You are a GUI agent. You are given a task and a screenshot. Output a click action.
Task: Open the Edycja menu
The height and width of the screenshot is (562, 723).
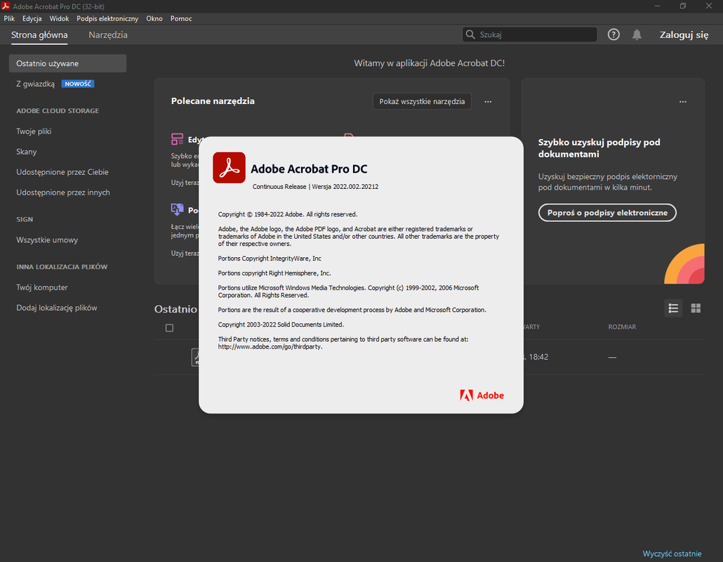point(32,18)
